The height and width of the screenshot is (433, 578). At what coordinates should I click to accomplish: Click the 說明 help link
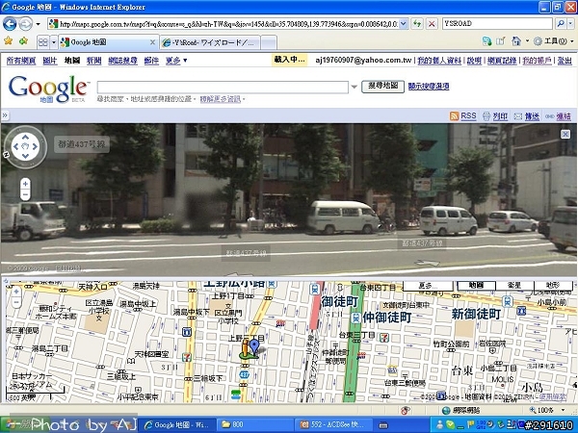point(474,61)
